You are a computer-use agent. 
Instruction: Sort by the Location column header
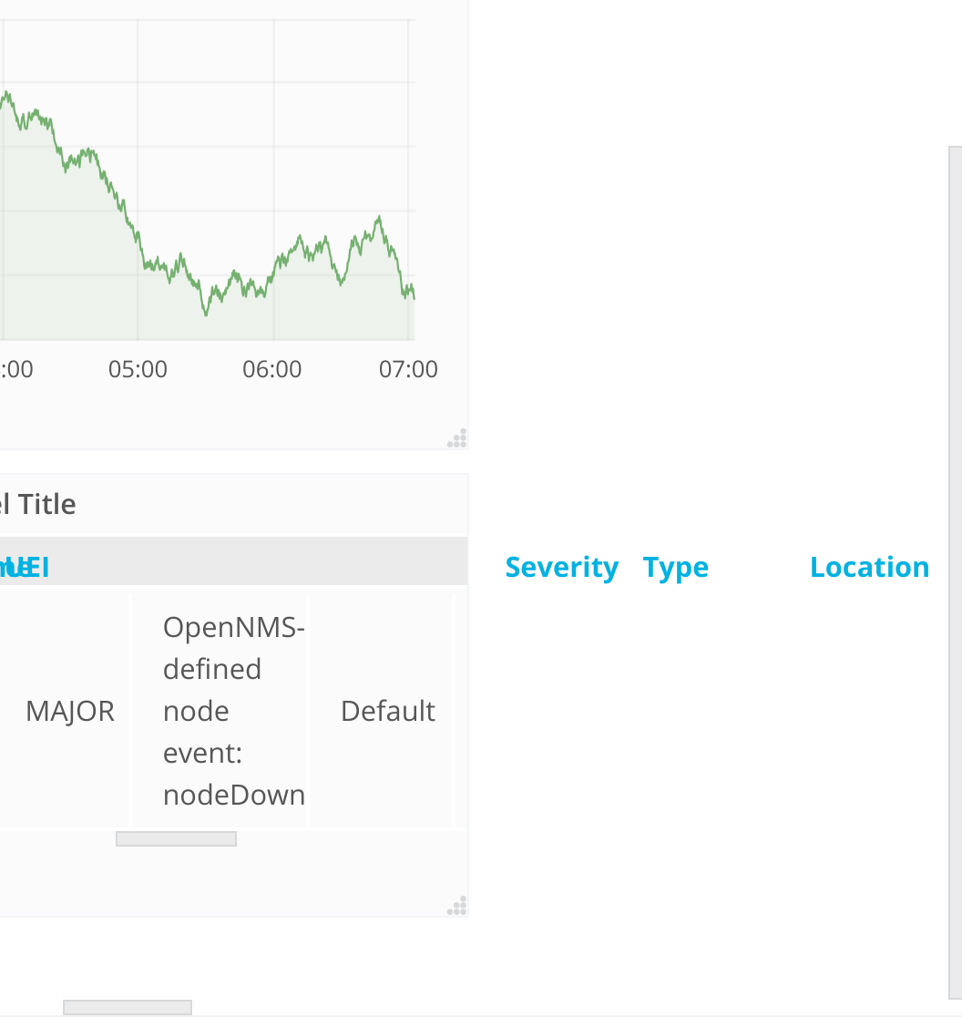(x=869, y=567)
